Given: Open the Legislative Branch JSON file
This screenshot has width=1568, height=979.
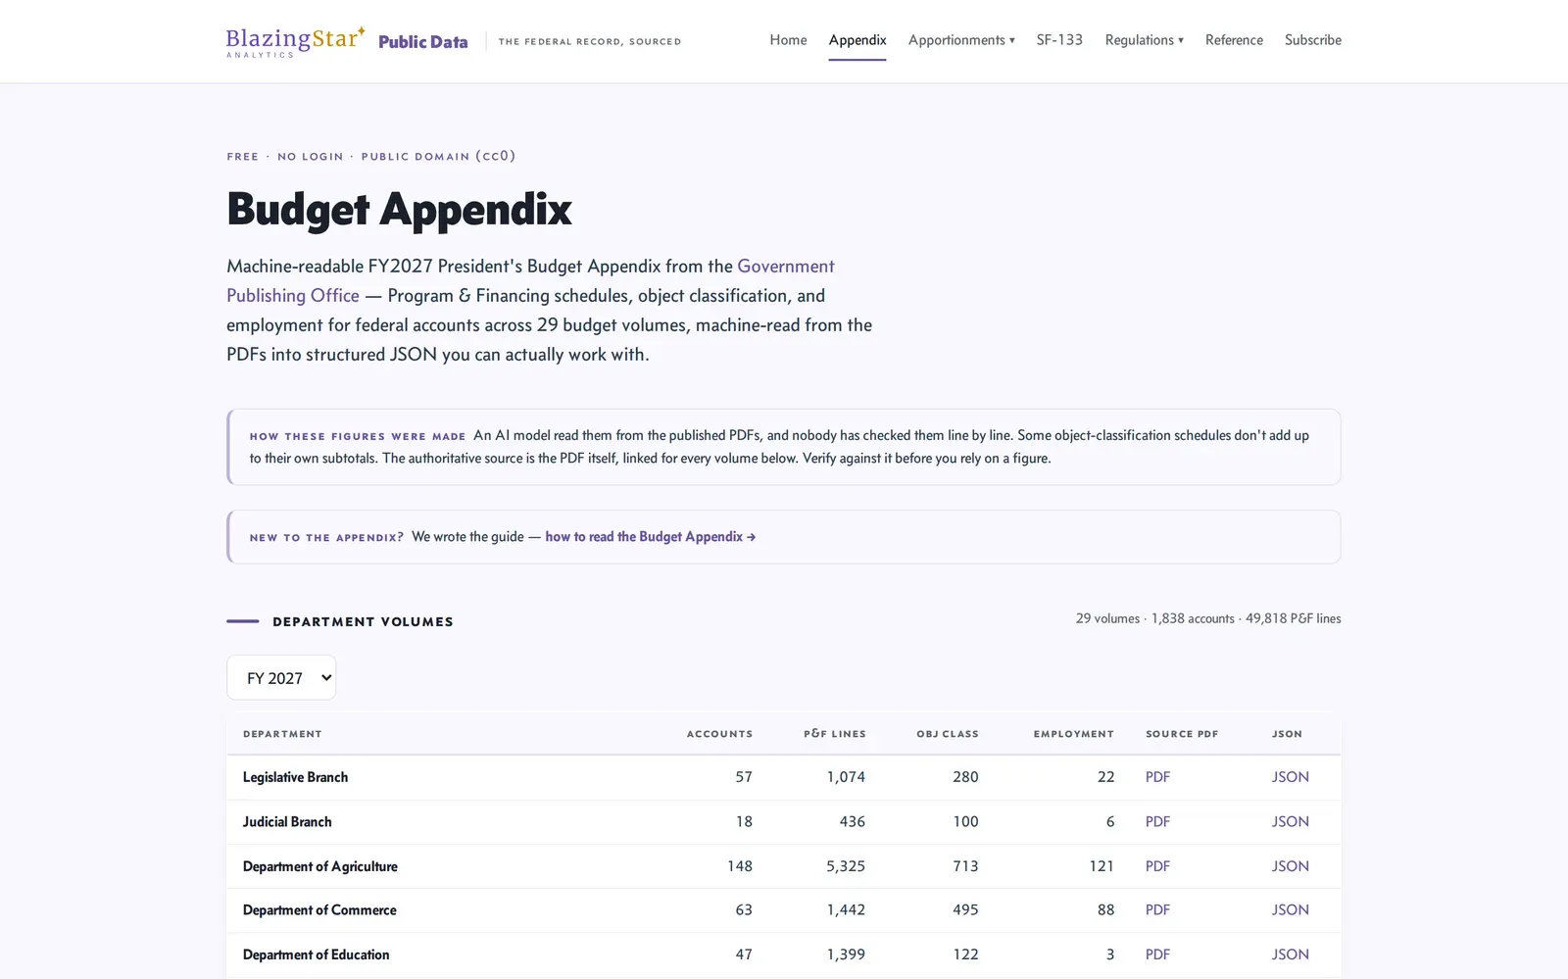Looking at the screenshot, I should [1290, 777].
